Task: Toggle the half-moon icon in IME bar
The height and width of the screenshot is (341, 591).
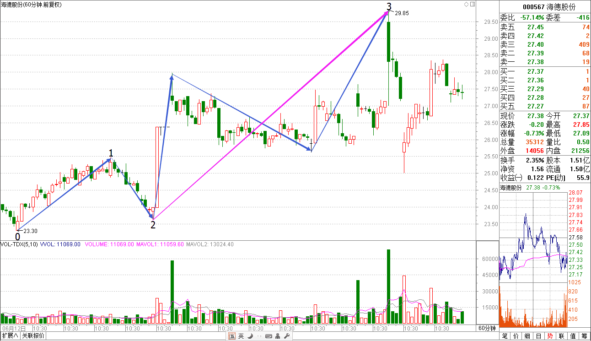Action: click(x=250, y=336)
